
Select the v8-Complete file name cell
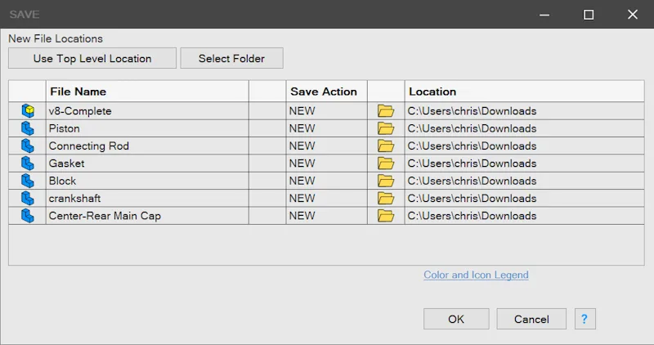pyautogui.click(x=147, y=111)
